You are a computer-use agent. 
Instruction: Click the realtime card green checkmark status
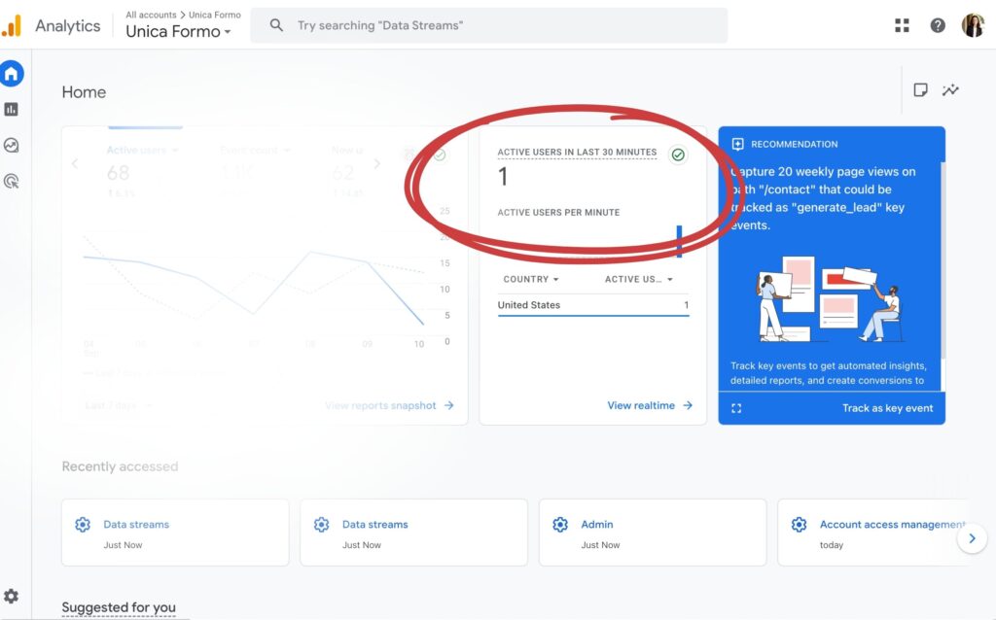(x=678, y=155)
